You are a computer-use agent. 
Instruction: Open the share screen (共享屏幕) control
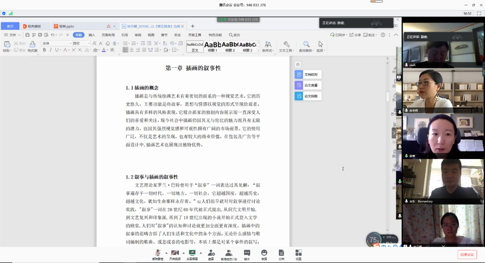coord(192,255)
